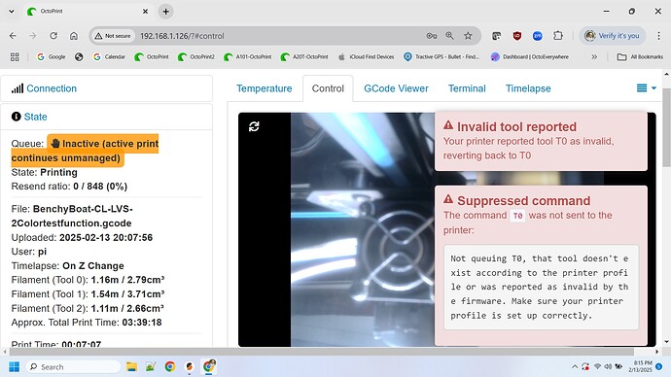Click the horizontal page scrollbar
This screenshot has width=671, height=377.
click(x=321, y=352)
